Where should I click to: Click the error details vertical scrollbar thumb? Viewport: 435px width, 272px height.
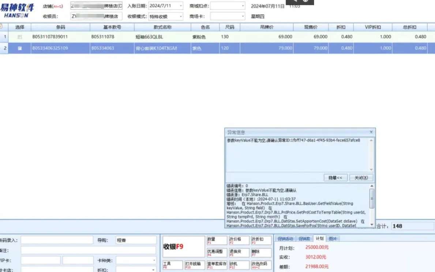(x=372, y=199)
